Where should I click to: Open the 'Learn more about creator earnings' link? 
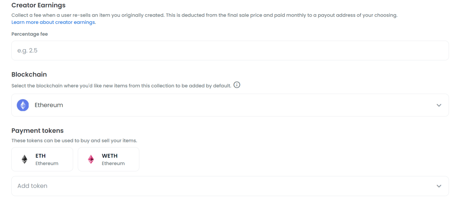(53, 22)
